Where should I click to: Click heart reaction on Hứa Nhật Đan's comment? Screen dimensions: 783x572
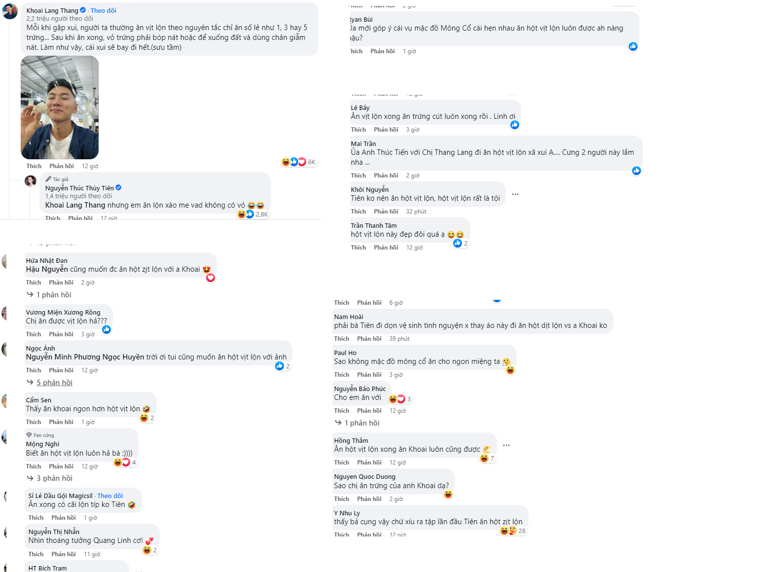coord(211,278)
